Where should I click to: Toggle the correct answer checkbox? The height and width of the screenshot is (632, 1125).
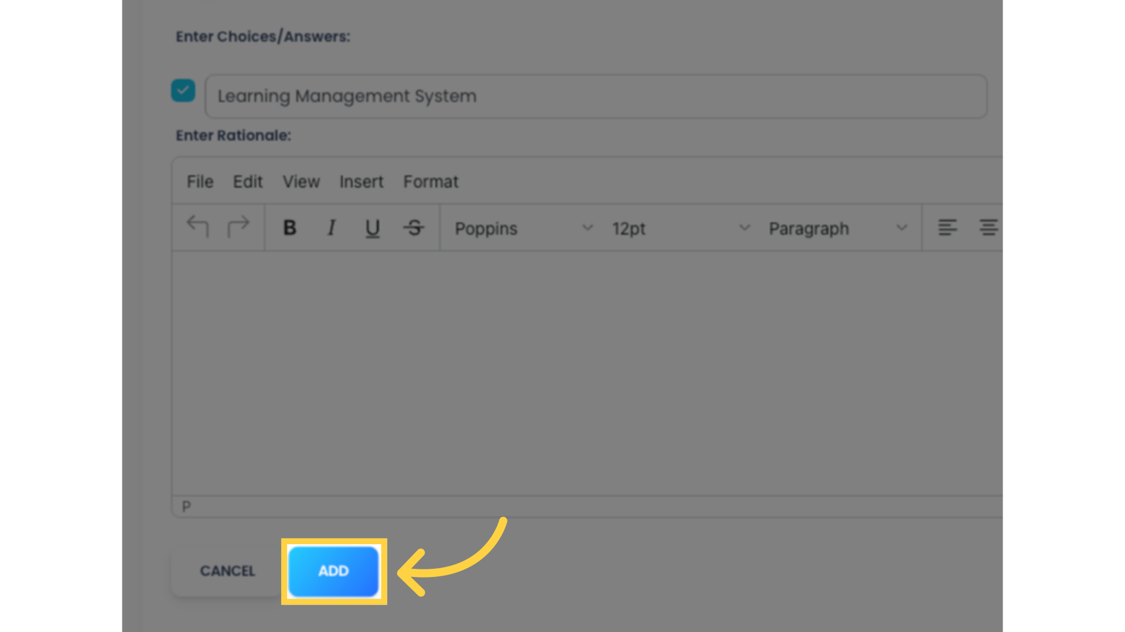pyautogui.click(x=183, y=91)
